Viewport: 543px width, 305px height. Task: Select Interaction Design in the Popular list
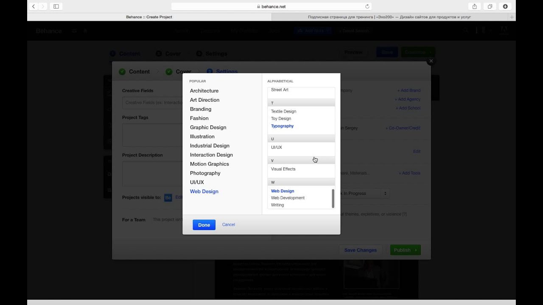tap(211, 155)
